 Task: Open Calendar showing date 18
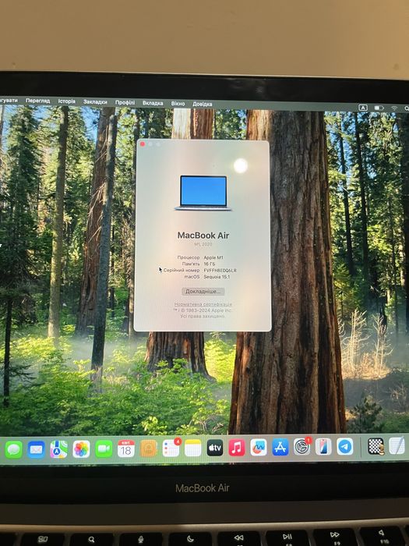click(126, 448)
